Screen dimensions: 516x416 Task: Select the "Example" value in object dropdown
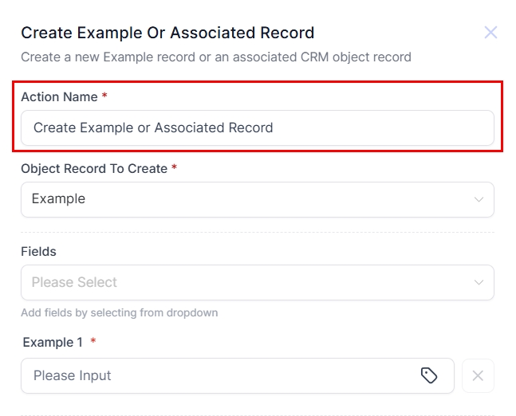58,198
